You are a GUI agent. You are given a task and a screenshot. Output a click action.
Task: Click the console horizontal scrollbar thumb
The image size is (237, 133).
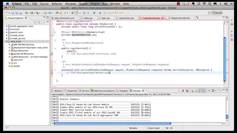113,123
